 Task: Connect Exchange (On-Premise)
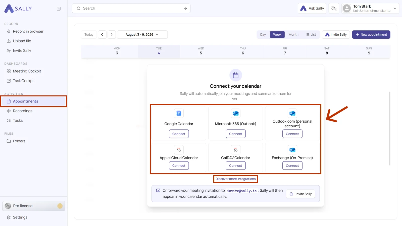292,166
